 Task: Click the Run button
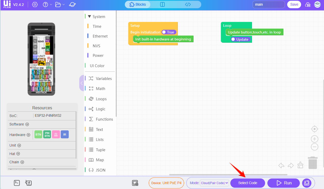[x=284, y=183]
